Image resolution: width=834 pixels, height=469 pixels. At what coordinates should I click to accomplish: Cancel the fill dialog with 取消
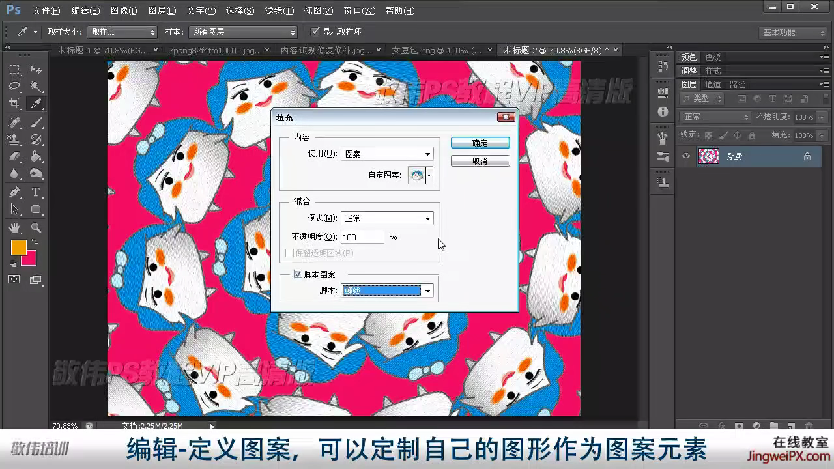point(480,161)
